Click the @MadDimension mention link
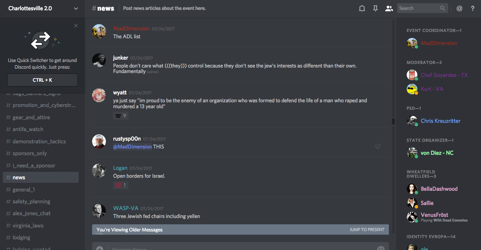 click(132, 147)
